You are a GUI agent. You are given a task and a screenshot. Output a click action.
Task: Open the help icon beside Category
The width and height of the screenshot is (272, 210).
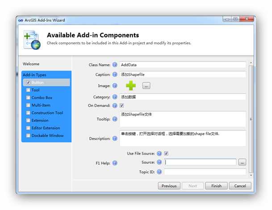[115, 97]
